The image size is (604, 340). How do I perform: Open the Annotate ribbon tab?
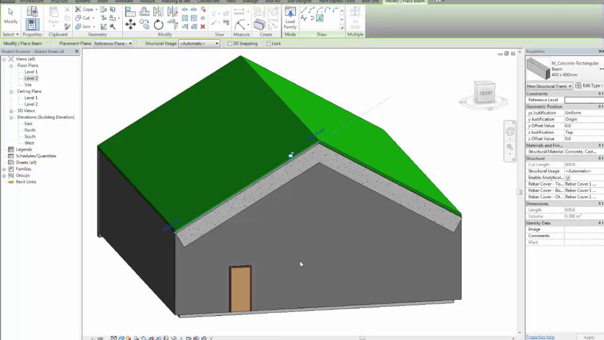(x=124, y=1)
